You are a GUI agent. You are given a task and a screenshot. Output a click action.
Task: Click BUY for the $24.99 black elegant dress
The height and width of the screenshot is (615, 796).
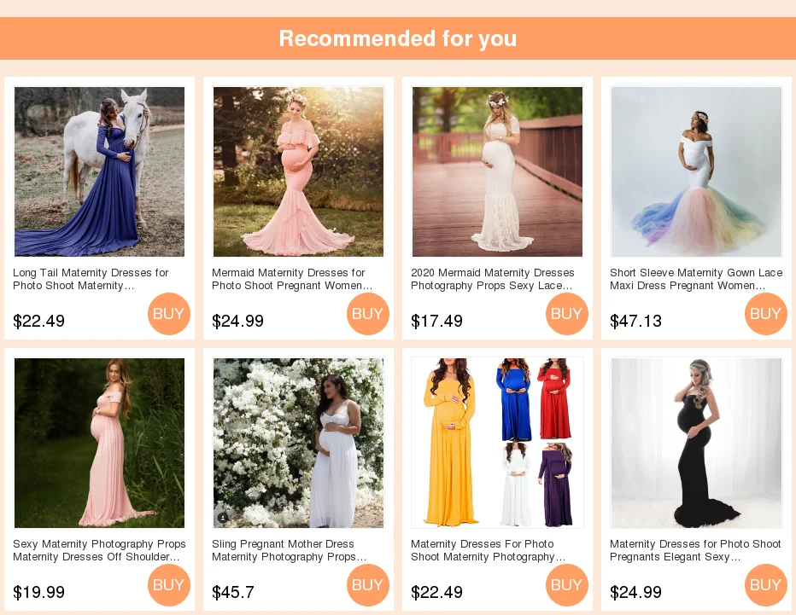766,584
